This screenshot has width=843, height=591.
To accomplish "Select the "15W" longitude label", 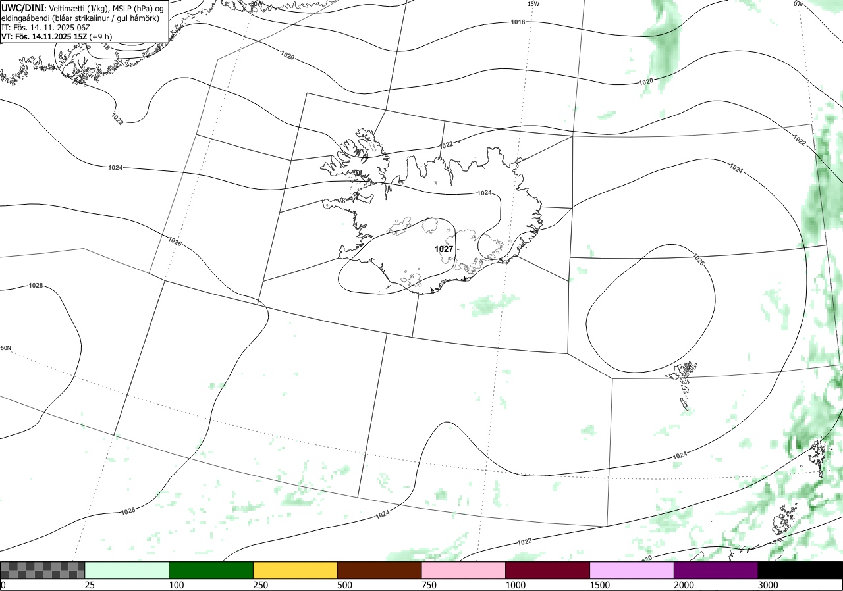I will click(x=533, y=4).
